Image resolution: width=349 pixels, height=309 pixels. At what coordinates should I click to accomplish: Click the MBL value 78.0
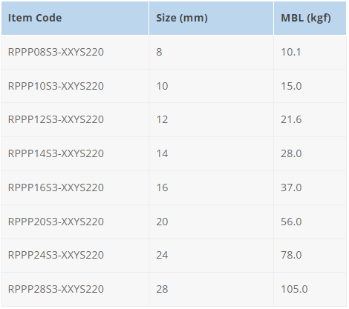tap(291, 255)
